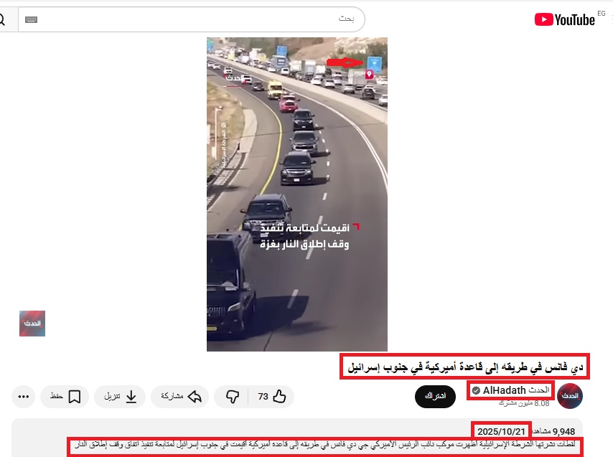The height and width of the screenshot is (457, 613).
Task: Subscribe to AlHadath channel
Action: (435, 396)
